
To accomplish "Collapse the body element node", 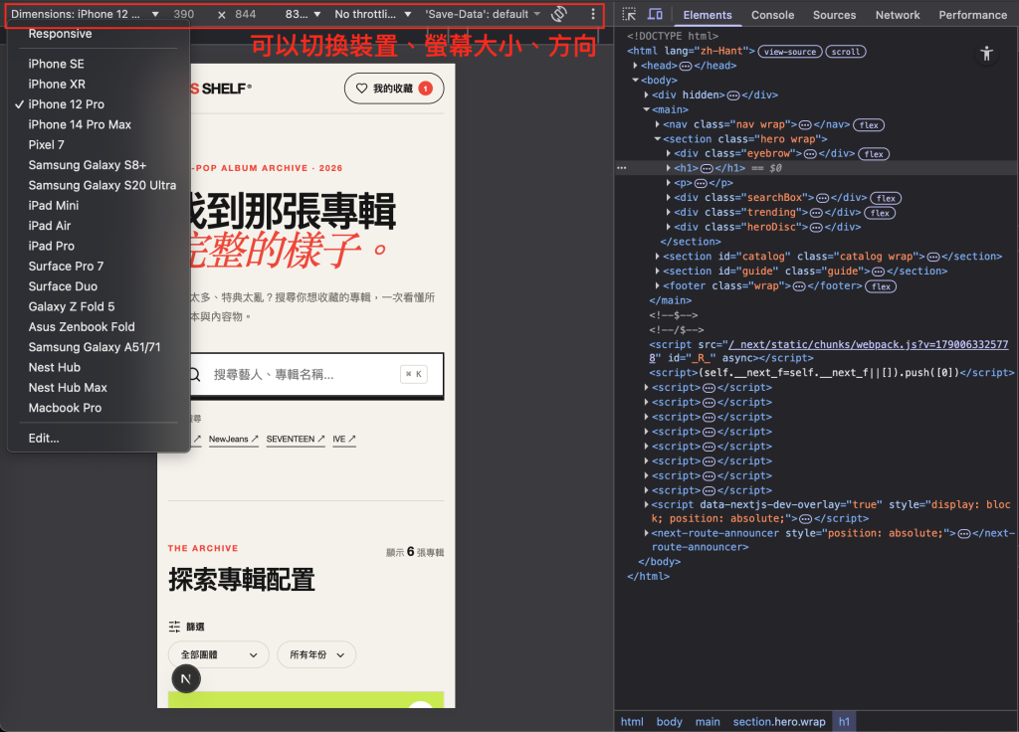I will pyautogui.click(x=635, y=81).
